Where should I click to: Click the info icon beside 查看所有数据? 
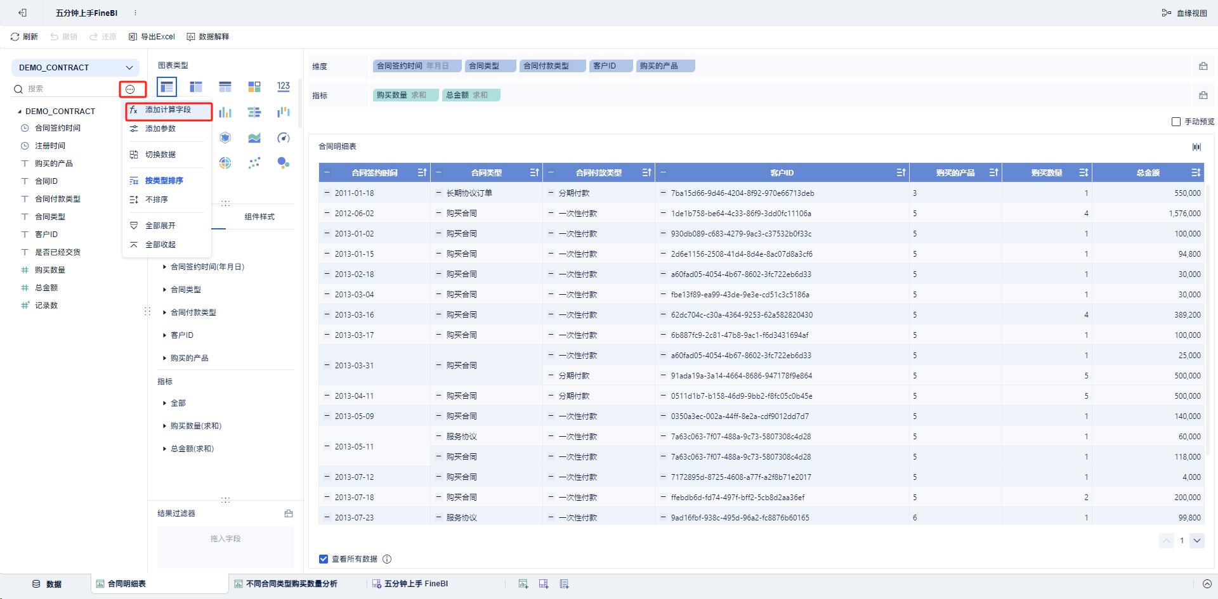click(387, 559)
